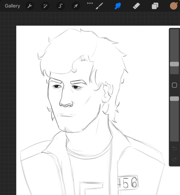The image size is (180, 195).
Task: Activate the Selection S-shaped tool
Action: [60, 6]
